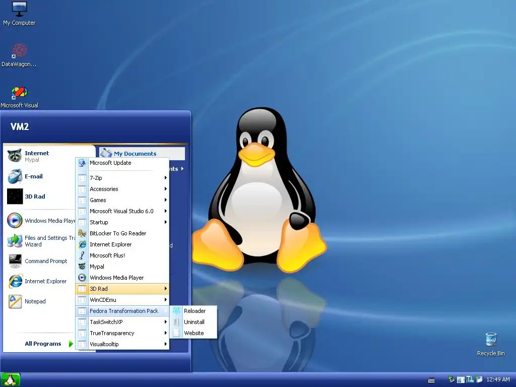
Task: Click BitLocker To Go Reader keys icon
Action: point(82,233)
